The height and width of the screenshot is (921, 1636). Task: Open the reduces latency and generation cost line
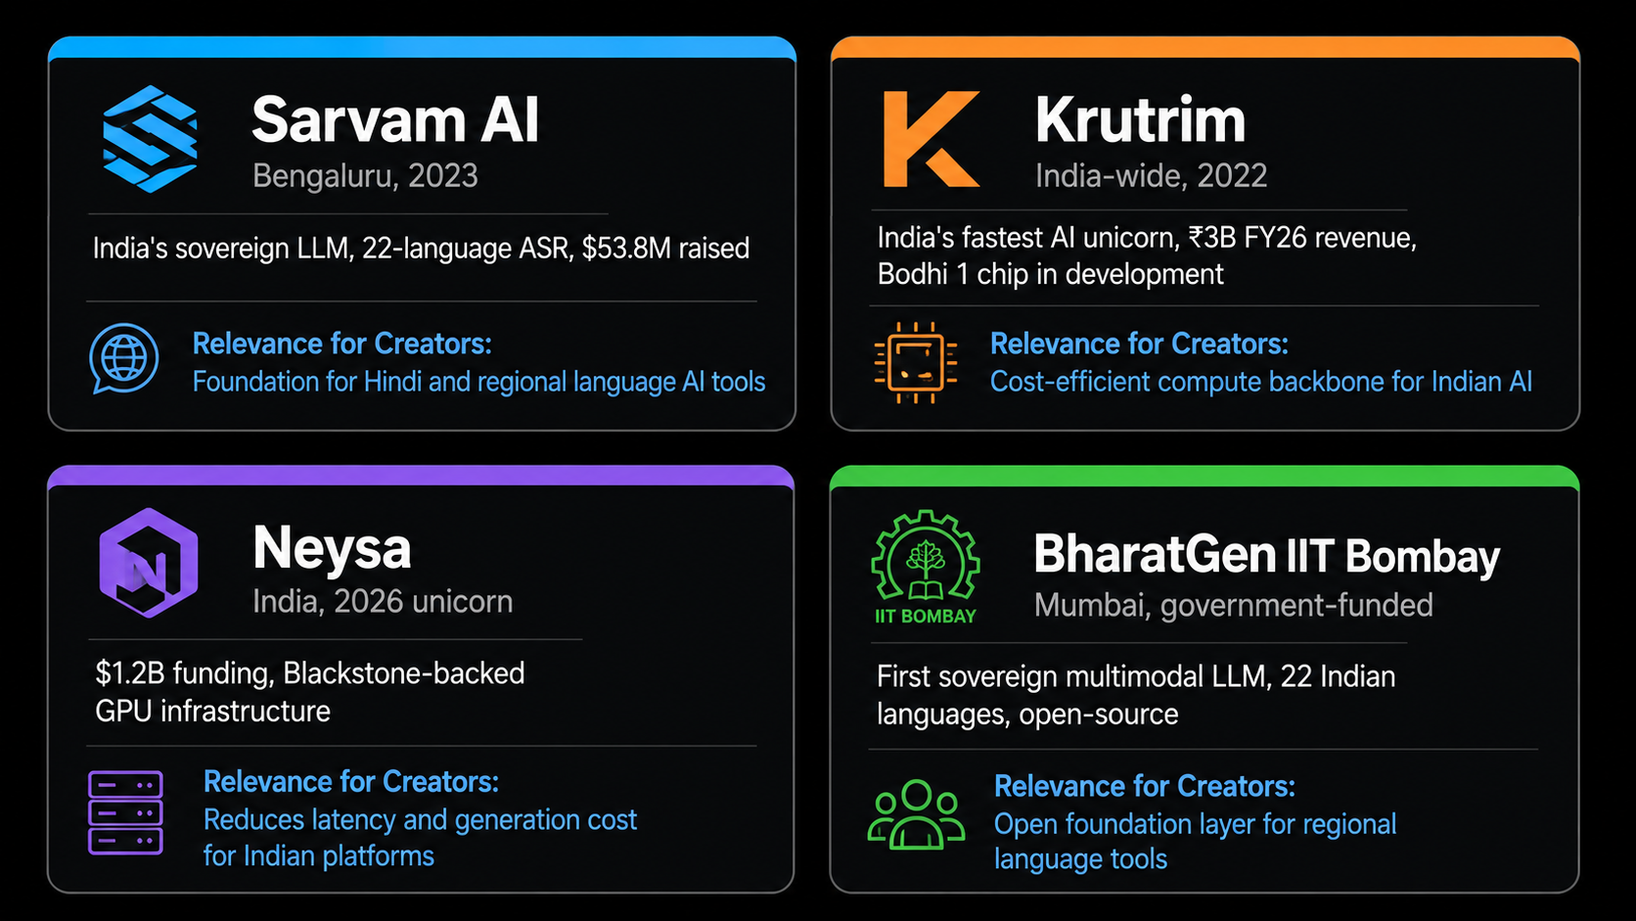(420, 838)
